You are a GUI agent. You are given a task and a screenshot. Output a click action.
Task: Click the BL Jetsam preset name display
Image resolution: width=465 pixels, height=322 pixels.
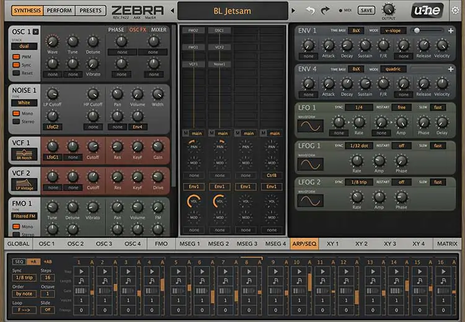pyautogui.click(x=232, y=11)
